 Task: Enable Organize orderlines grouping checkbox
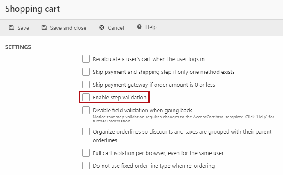[x=86, y=131]
